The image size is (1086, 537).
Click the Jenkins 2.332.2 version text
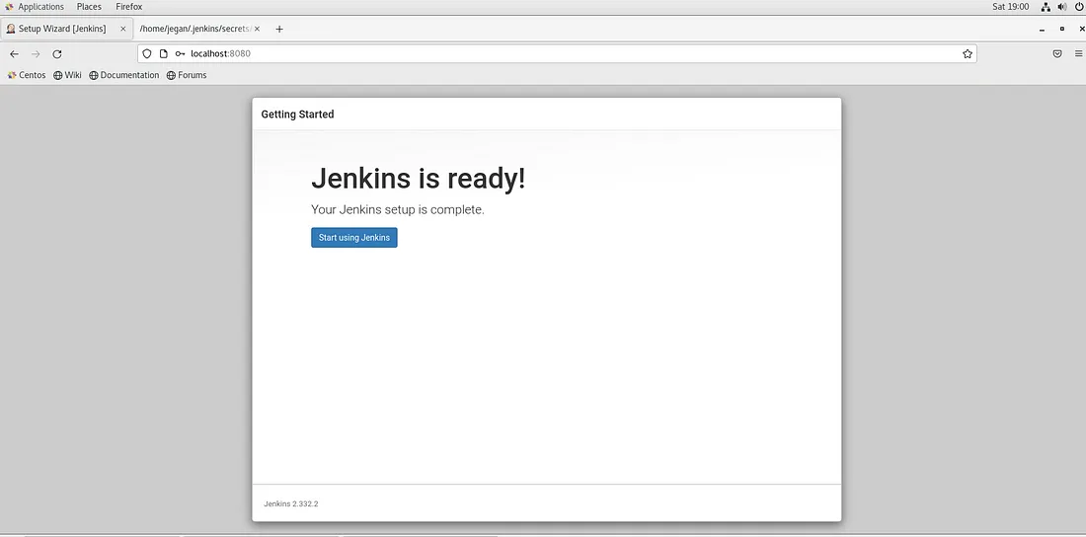pos(291,503)
